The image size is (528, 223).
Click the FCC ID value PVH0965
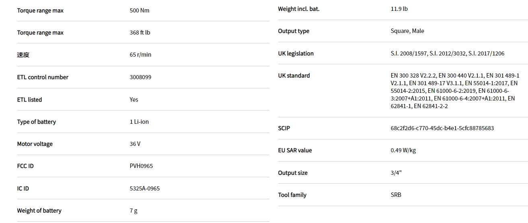[x=141, y=166]
